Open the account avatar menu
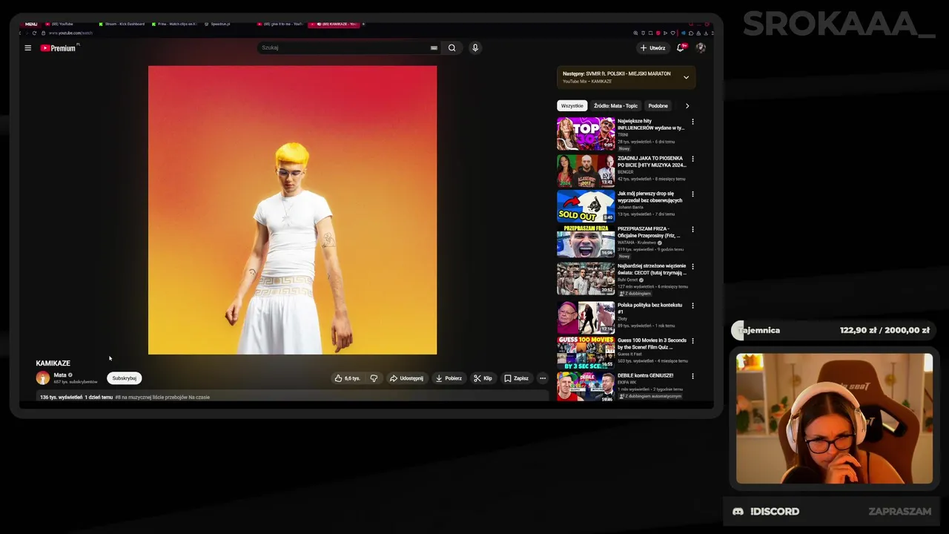The width and height of the screenshot is (949, 534). 701,47
